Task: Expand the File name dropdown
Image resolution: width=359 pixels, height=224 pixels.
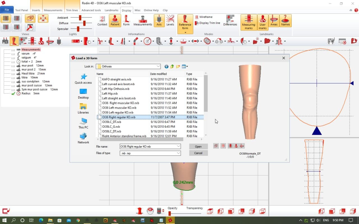Action: point(179,146)
